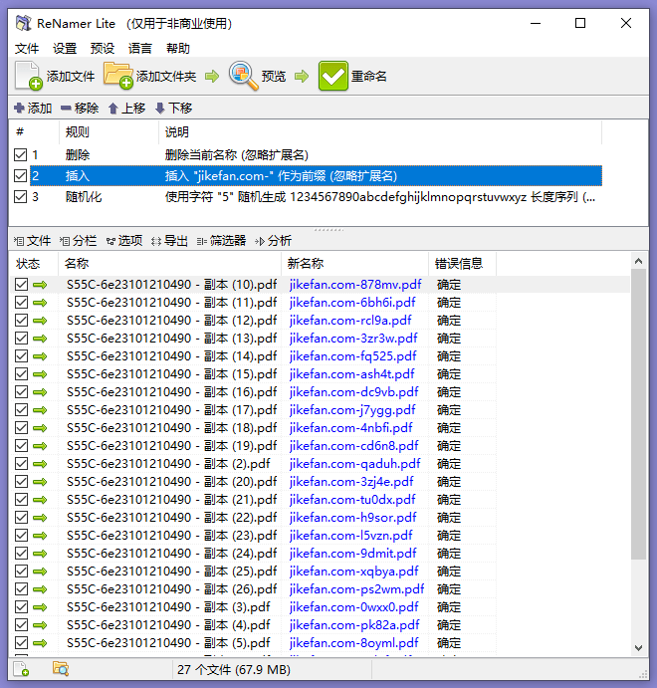Click the Add Folders (添加文件夹) icon
The height and width of the screenshot is (688, 657).
pyautogui.click(x=118, y=76)
